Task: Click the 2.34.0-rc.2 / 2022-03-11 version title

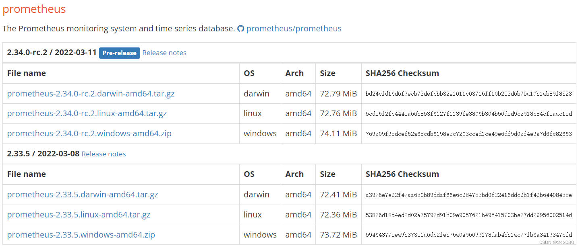Action: (52, 53)
